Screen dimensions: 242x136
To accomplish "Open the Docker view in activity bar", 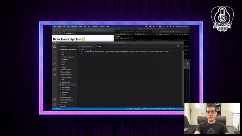I will (55, 75).
